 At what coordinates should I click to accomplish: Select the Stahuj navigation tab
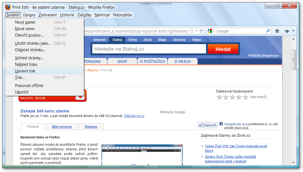coord(117,40)
